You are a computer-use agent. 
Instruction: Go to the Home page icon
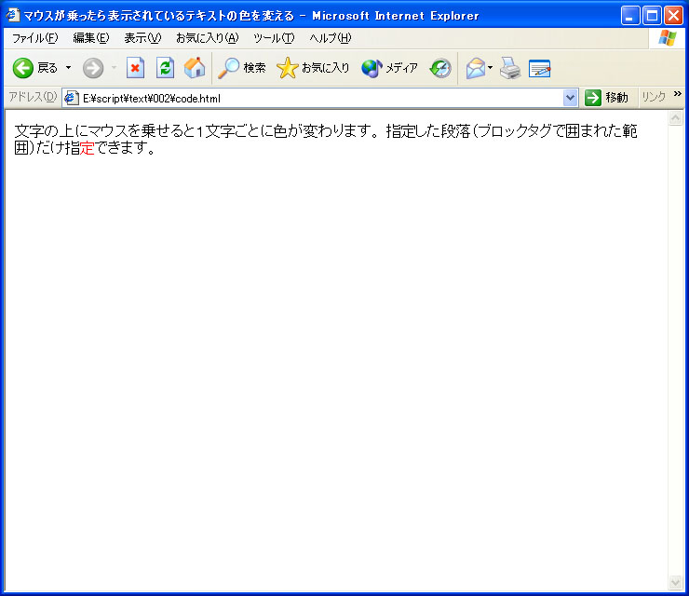pyautogui.click(x=195, y=68)
